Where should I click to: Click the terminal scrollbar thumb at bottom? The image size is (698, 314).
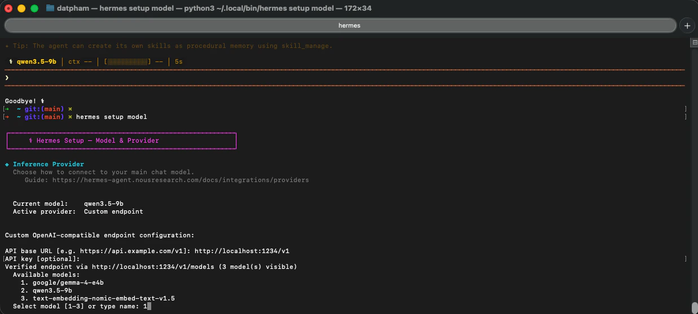pos(694,308)
